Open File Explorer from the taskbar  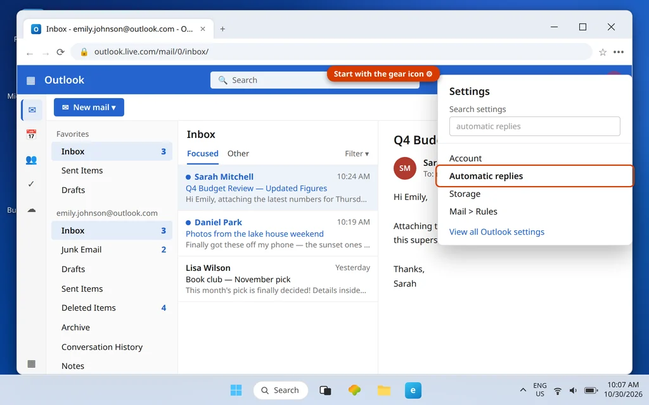point(383,390)
